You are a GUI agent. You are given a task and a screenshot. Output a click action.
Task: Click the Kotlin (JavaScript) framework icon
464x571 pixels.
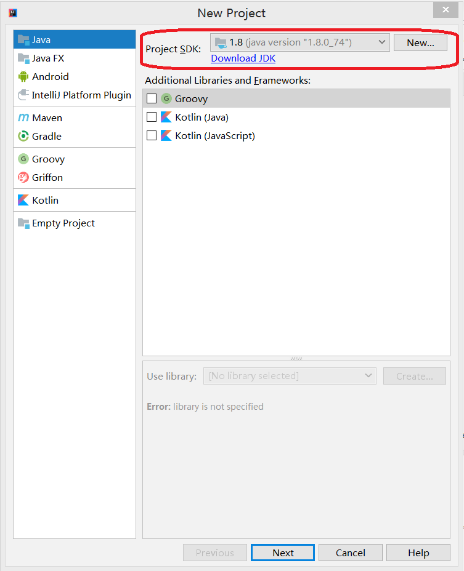[x=166, y=135]
